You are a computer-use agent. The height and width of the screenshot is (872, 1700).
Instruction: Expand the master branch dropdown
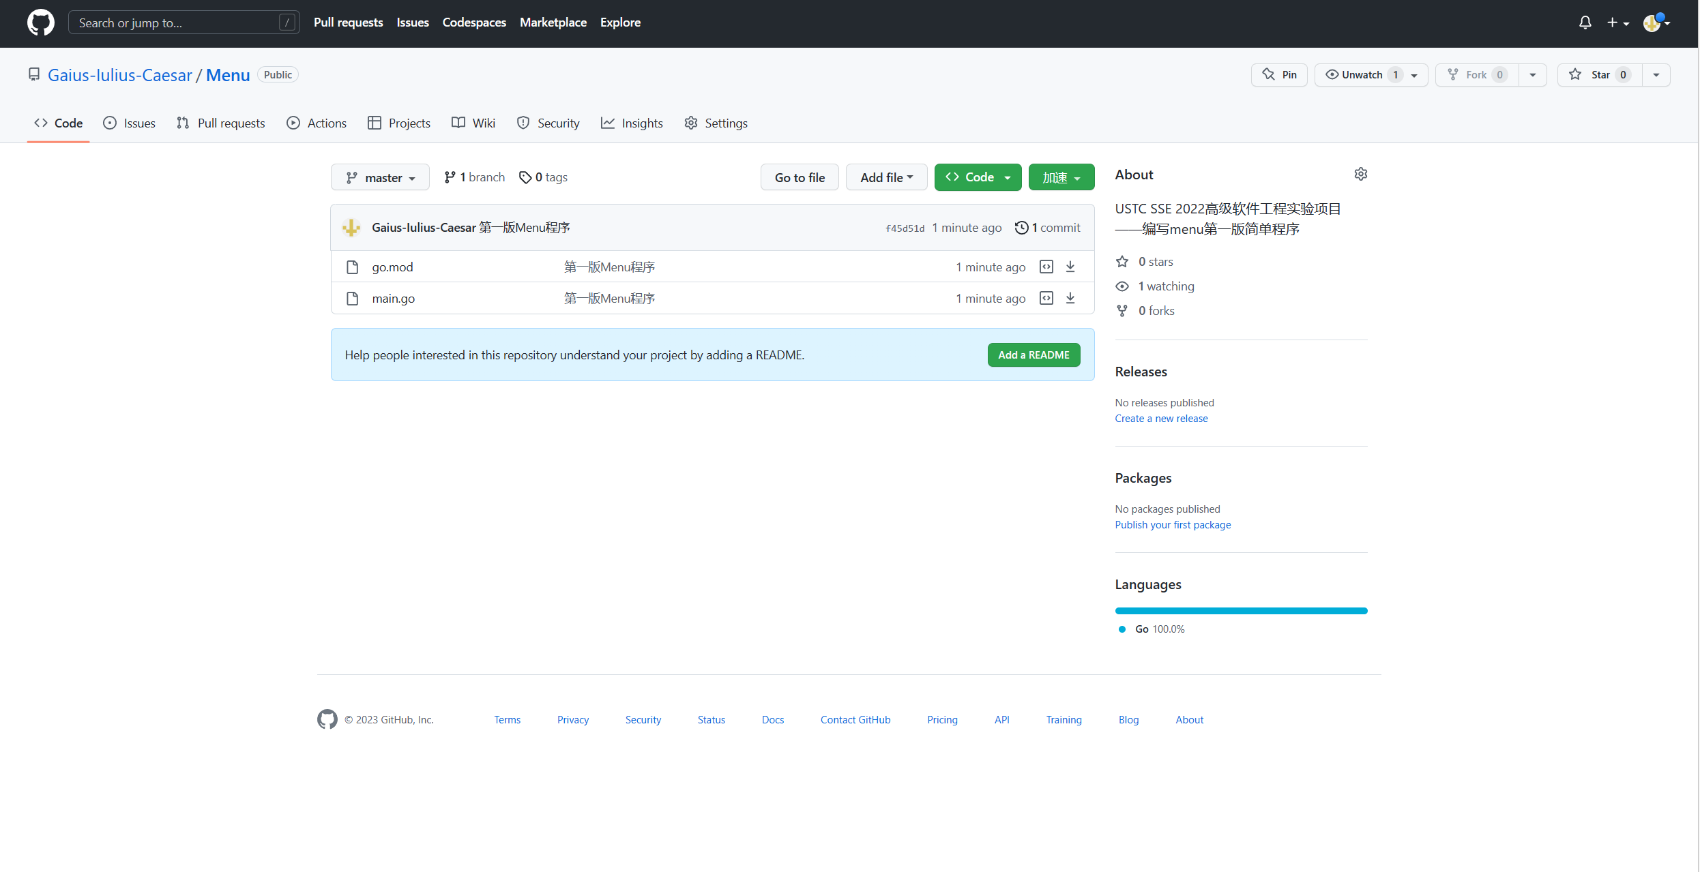tap(380, 177)
